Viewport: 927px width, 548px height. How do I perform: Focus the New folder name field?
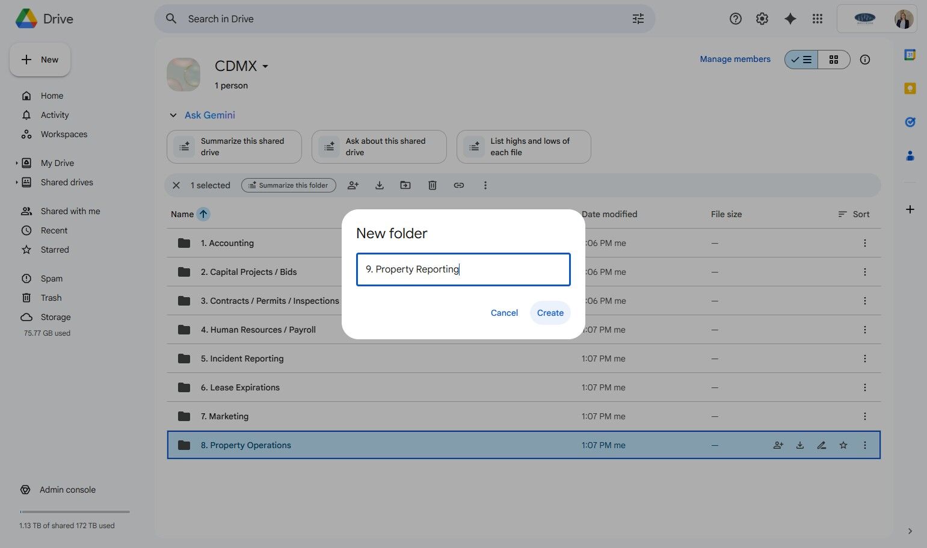coord(463,269)
